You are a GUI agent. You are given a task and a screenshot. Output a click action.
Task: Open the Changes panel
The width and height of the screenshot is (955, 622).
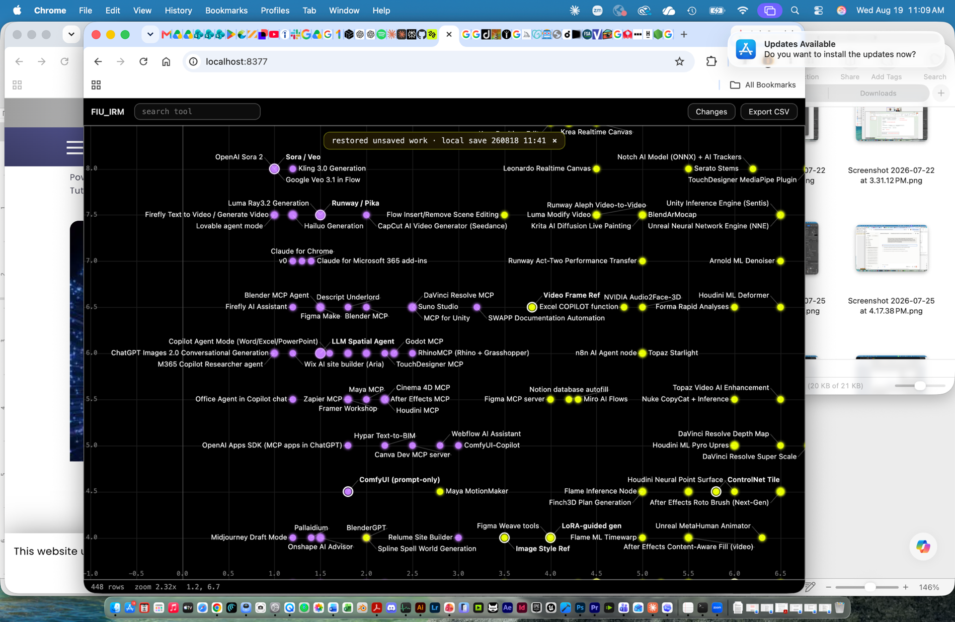pyautogui.click(x=711, y=112)
